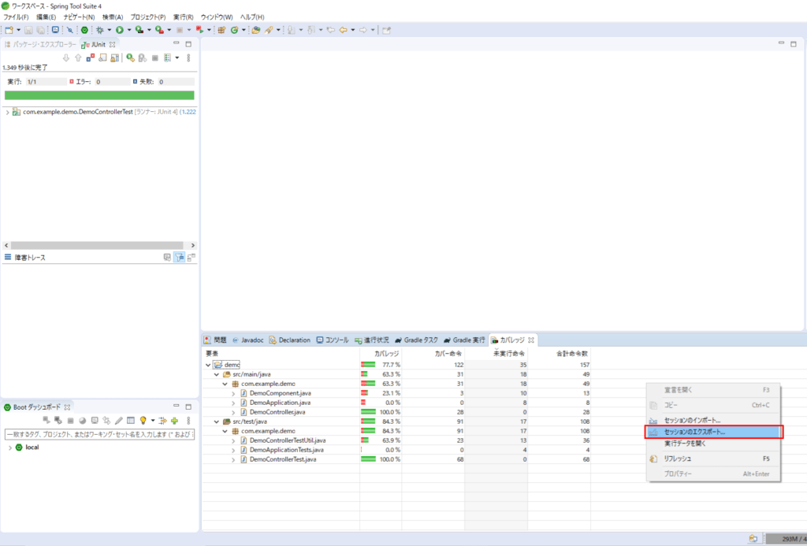Screen dimensions: 807x546
Task: Click the Boot Dashboard tag filter field
Action: pyautogui.click(x=99, y=434)
